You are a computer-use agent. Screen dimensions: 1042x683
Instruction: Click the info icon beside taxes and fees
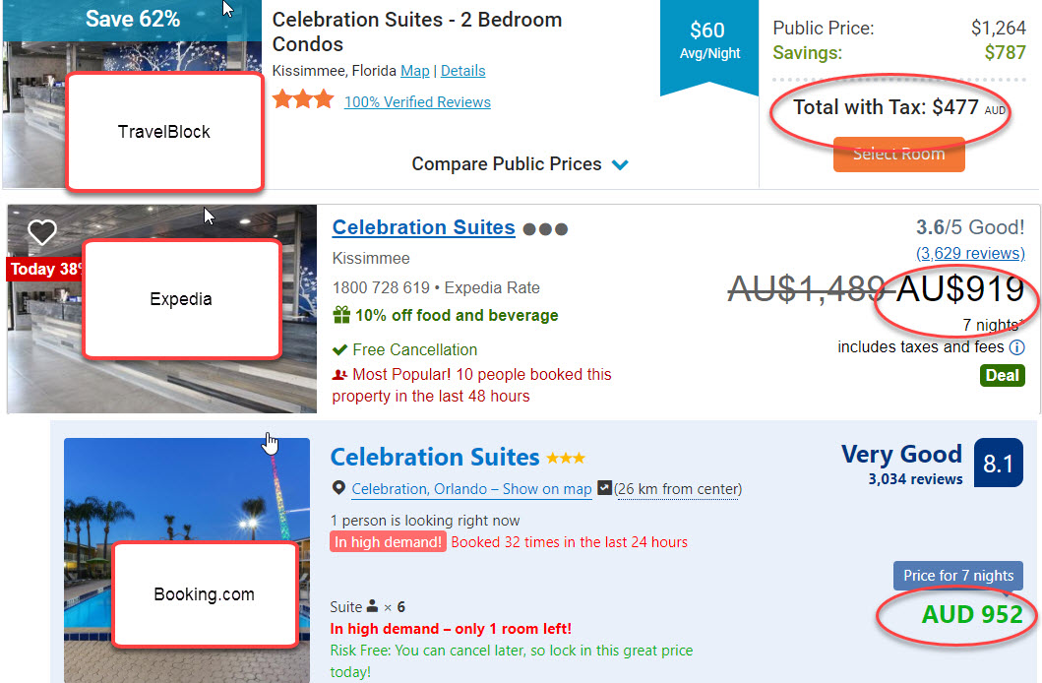tap(1016, 347)
